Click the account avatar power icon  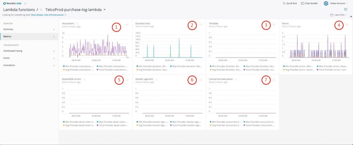coord(326,3)
